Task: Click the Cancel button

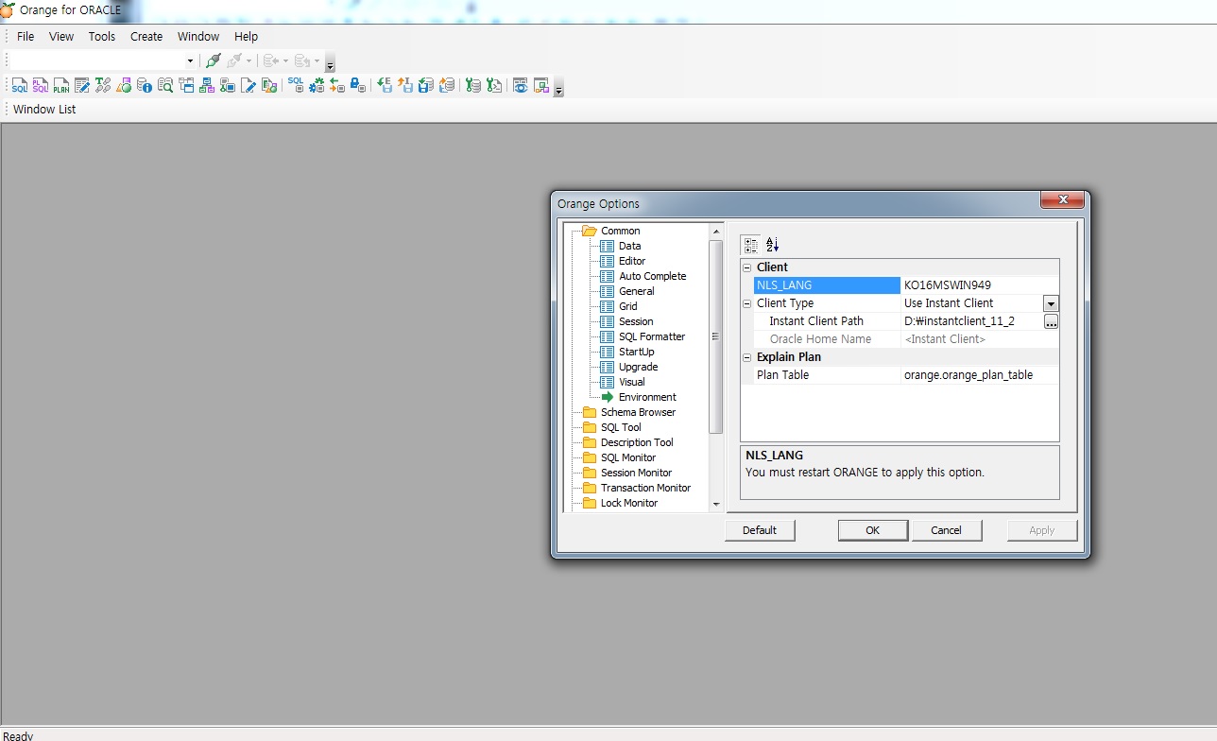Action: 947,530
